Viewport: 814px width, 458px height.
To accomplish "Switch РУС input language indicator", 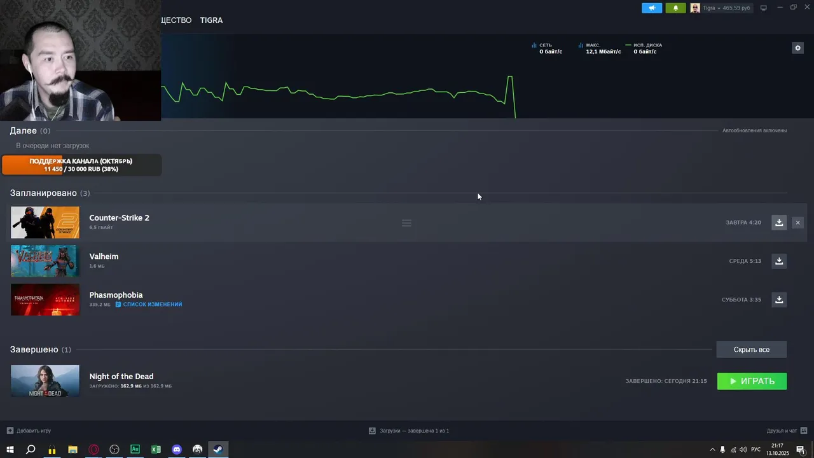I will 755,450.
